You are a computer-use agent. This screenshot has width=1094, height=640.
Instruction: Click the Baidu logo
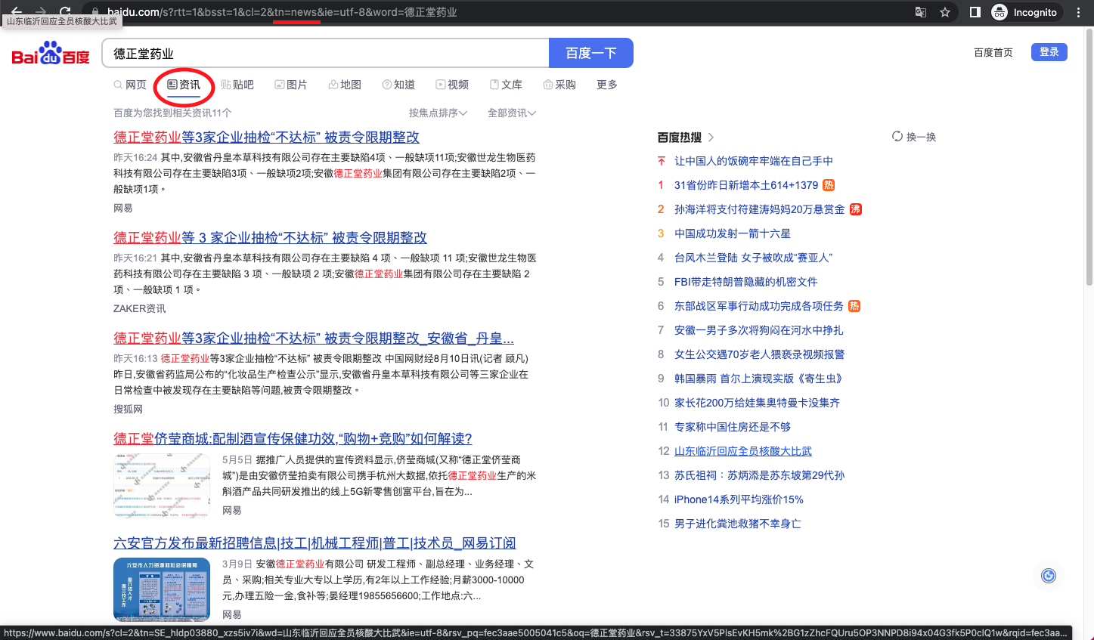coord(50,53)
